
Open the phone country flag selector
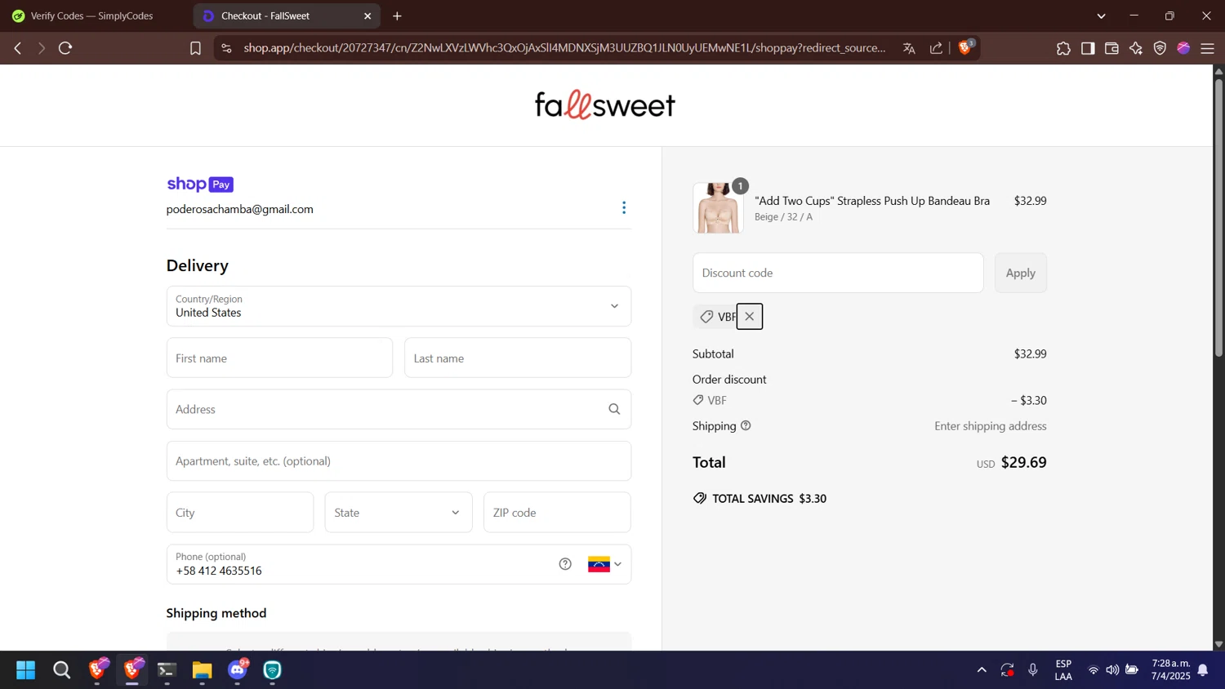pyautogui.click(x=604, y=564)
